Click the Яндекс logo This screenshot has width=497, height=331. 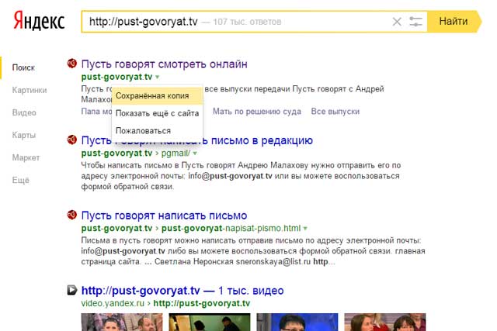tap(39, 22)
